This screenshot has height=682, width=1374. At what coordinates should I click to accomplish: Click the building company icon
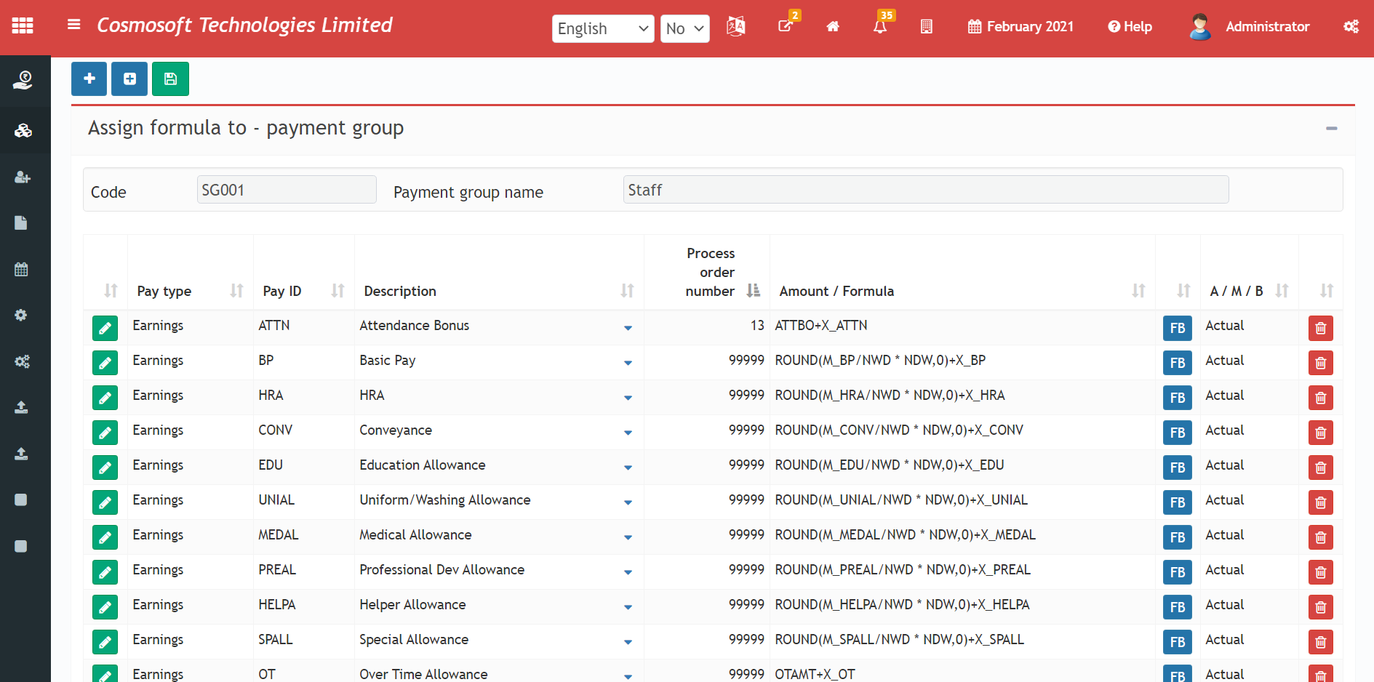[x=926, y=27]
